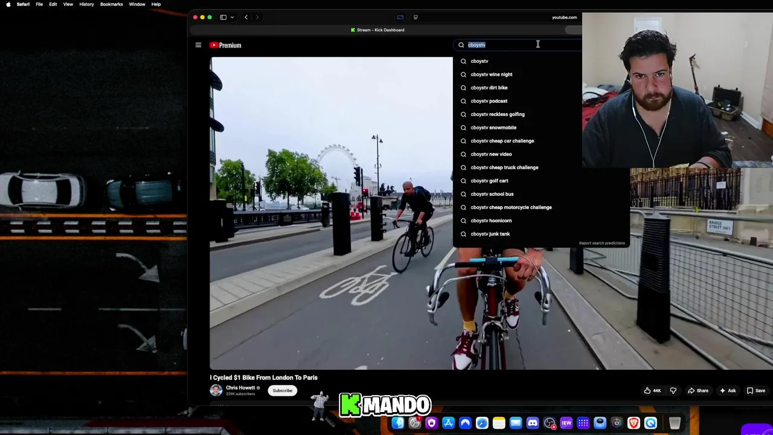The image size is (773, 435).
Task: Open System Settings from the Dock
Action: coord(415,424)
